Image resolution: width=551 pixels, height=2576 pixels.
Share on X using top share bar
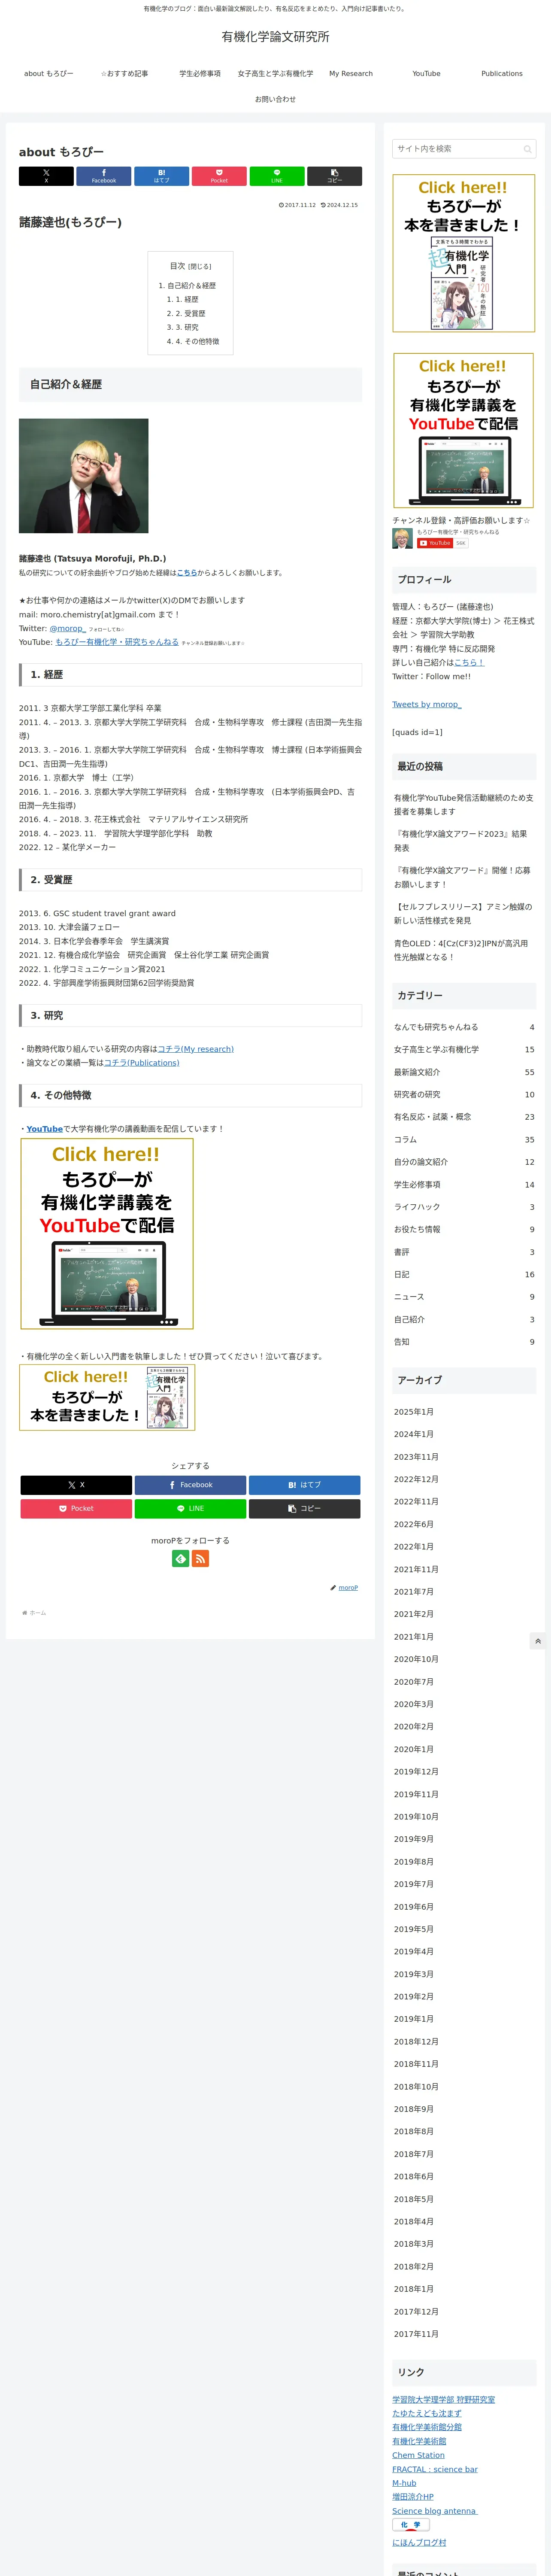[x=46, y=176]
